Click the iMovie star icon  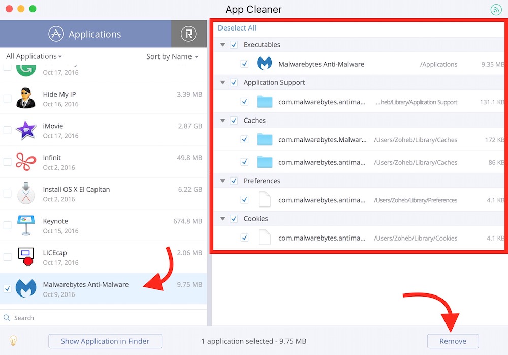click(25, 130)
